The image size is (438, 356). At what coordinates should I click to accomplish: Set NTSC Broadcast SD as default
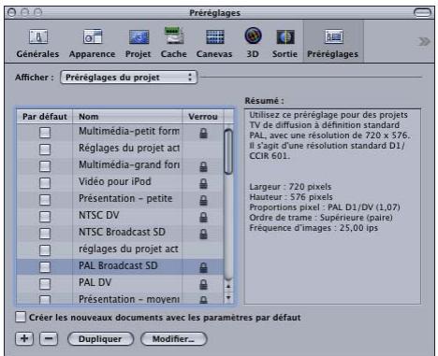point(45,234)
